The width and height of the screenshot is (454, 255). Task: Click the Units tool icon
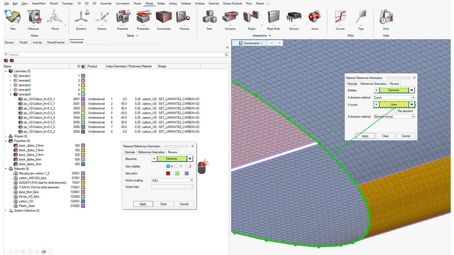pos(386,18)
